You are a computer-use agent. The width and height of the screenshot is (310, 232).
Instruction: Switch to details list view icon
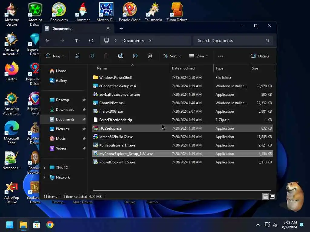click(x=265, y=196)
